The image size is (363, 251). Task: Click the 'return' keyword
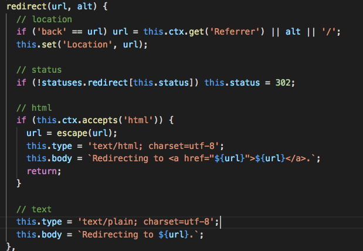42,171
